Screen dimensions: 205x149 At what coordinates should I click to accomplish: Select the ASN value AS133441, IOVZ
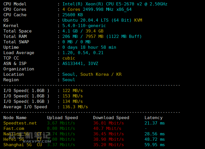(x=80, y=64)
